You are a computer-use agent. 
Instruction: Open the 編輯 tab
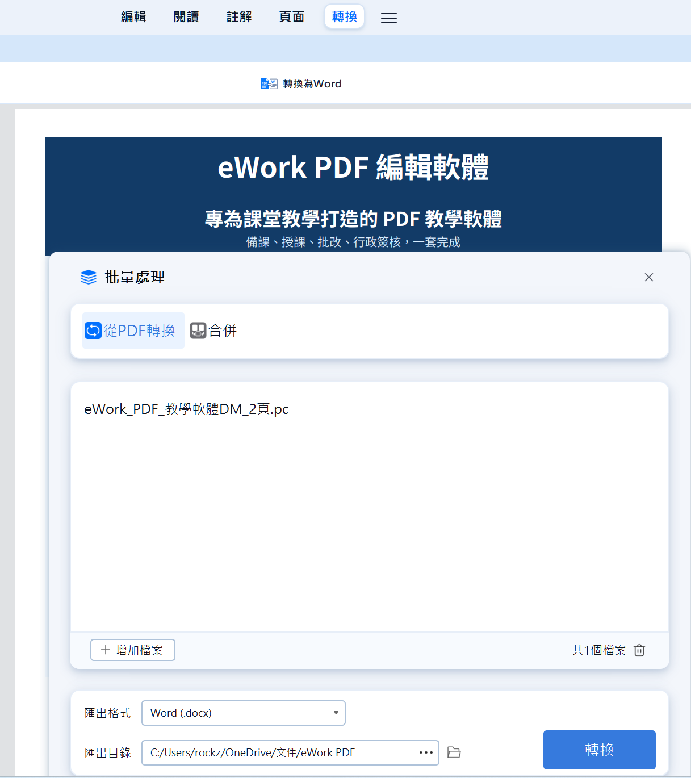click(133, 17)
